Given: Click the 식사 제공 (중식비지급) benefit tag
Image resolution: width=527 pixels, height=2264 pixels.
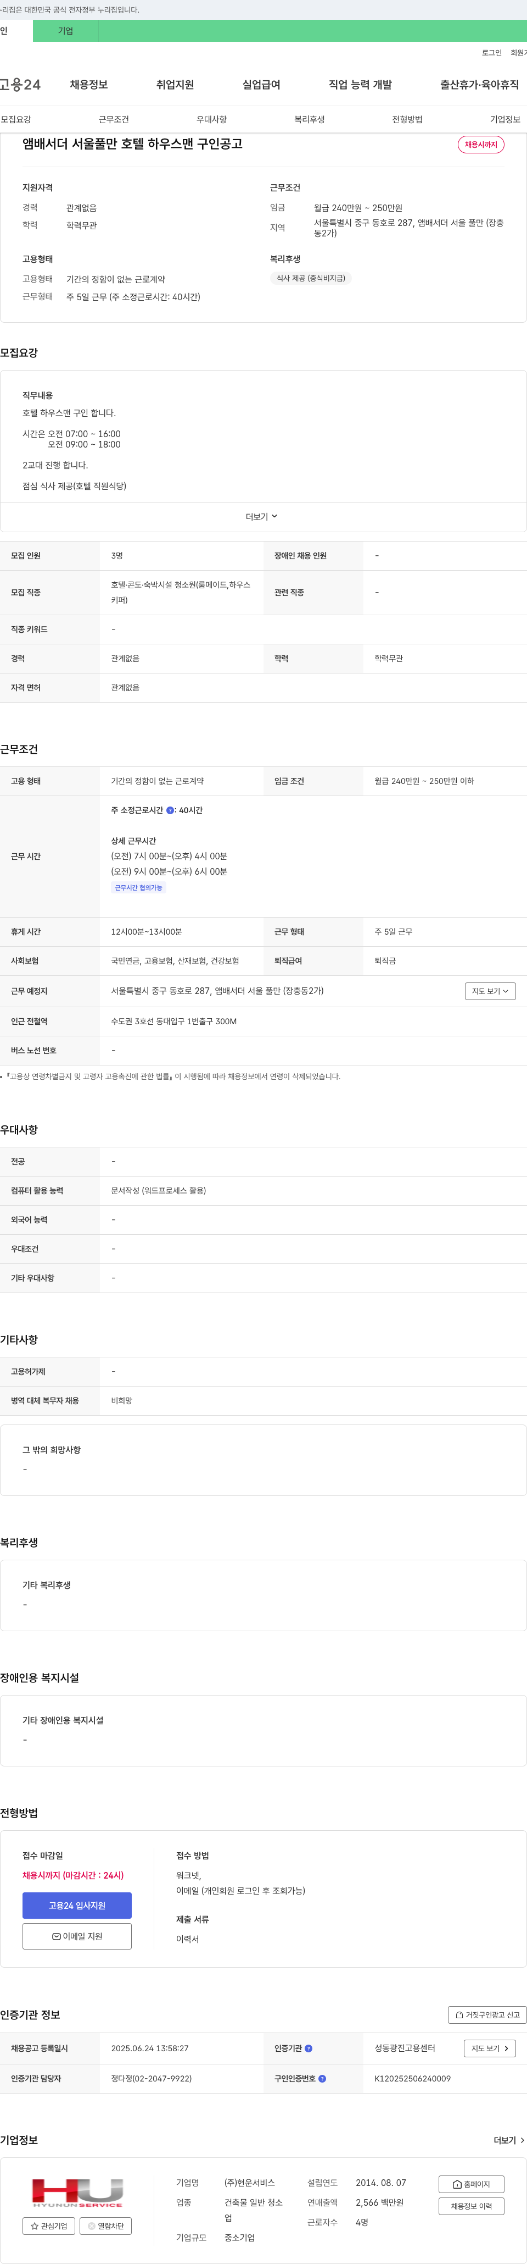Looking at the screenshot, I should click(x=310, y=278).
